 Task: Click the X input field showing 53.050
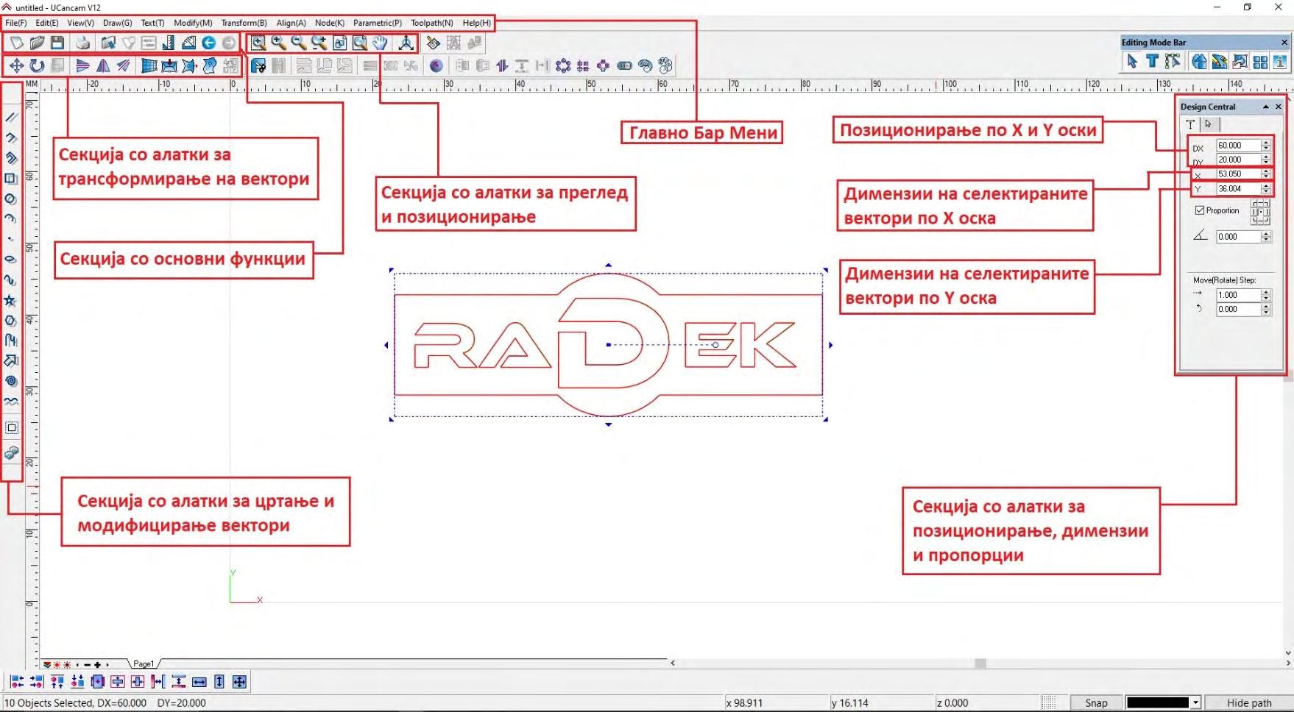(1238, 174)
